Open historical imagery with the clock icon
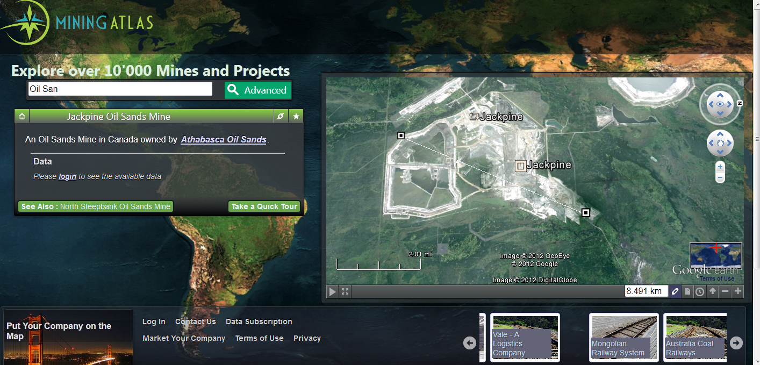 click(x=700, y=291)
